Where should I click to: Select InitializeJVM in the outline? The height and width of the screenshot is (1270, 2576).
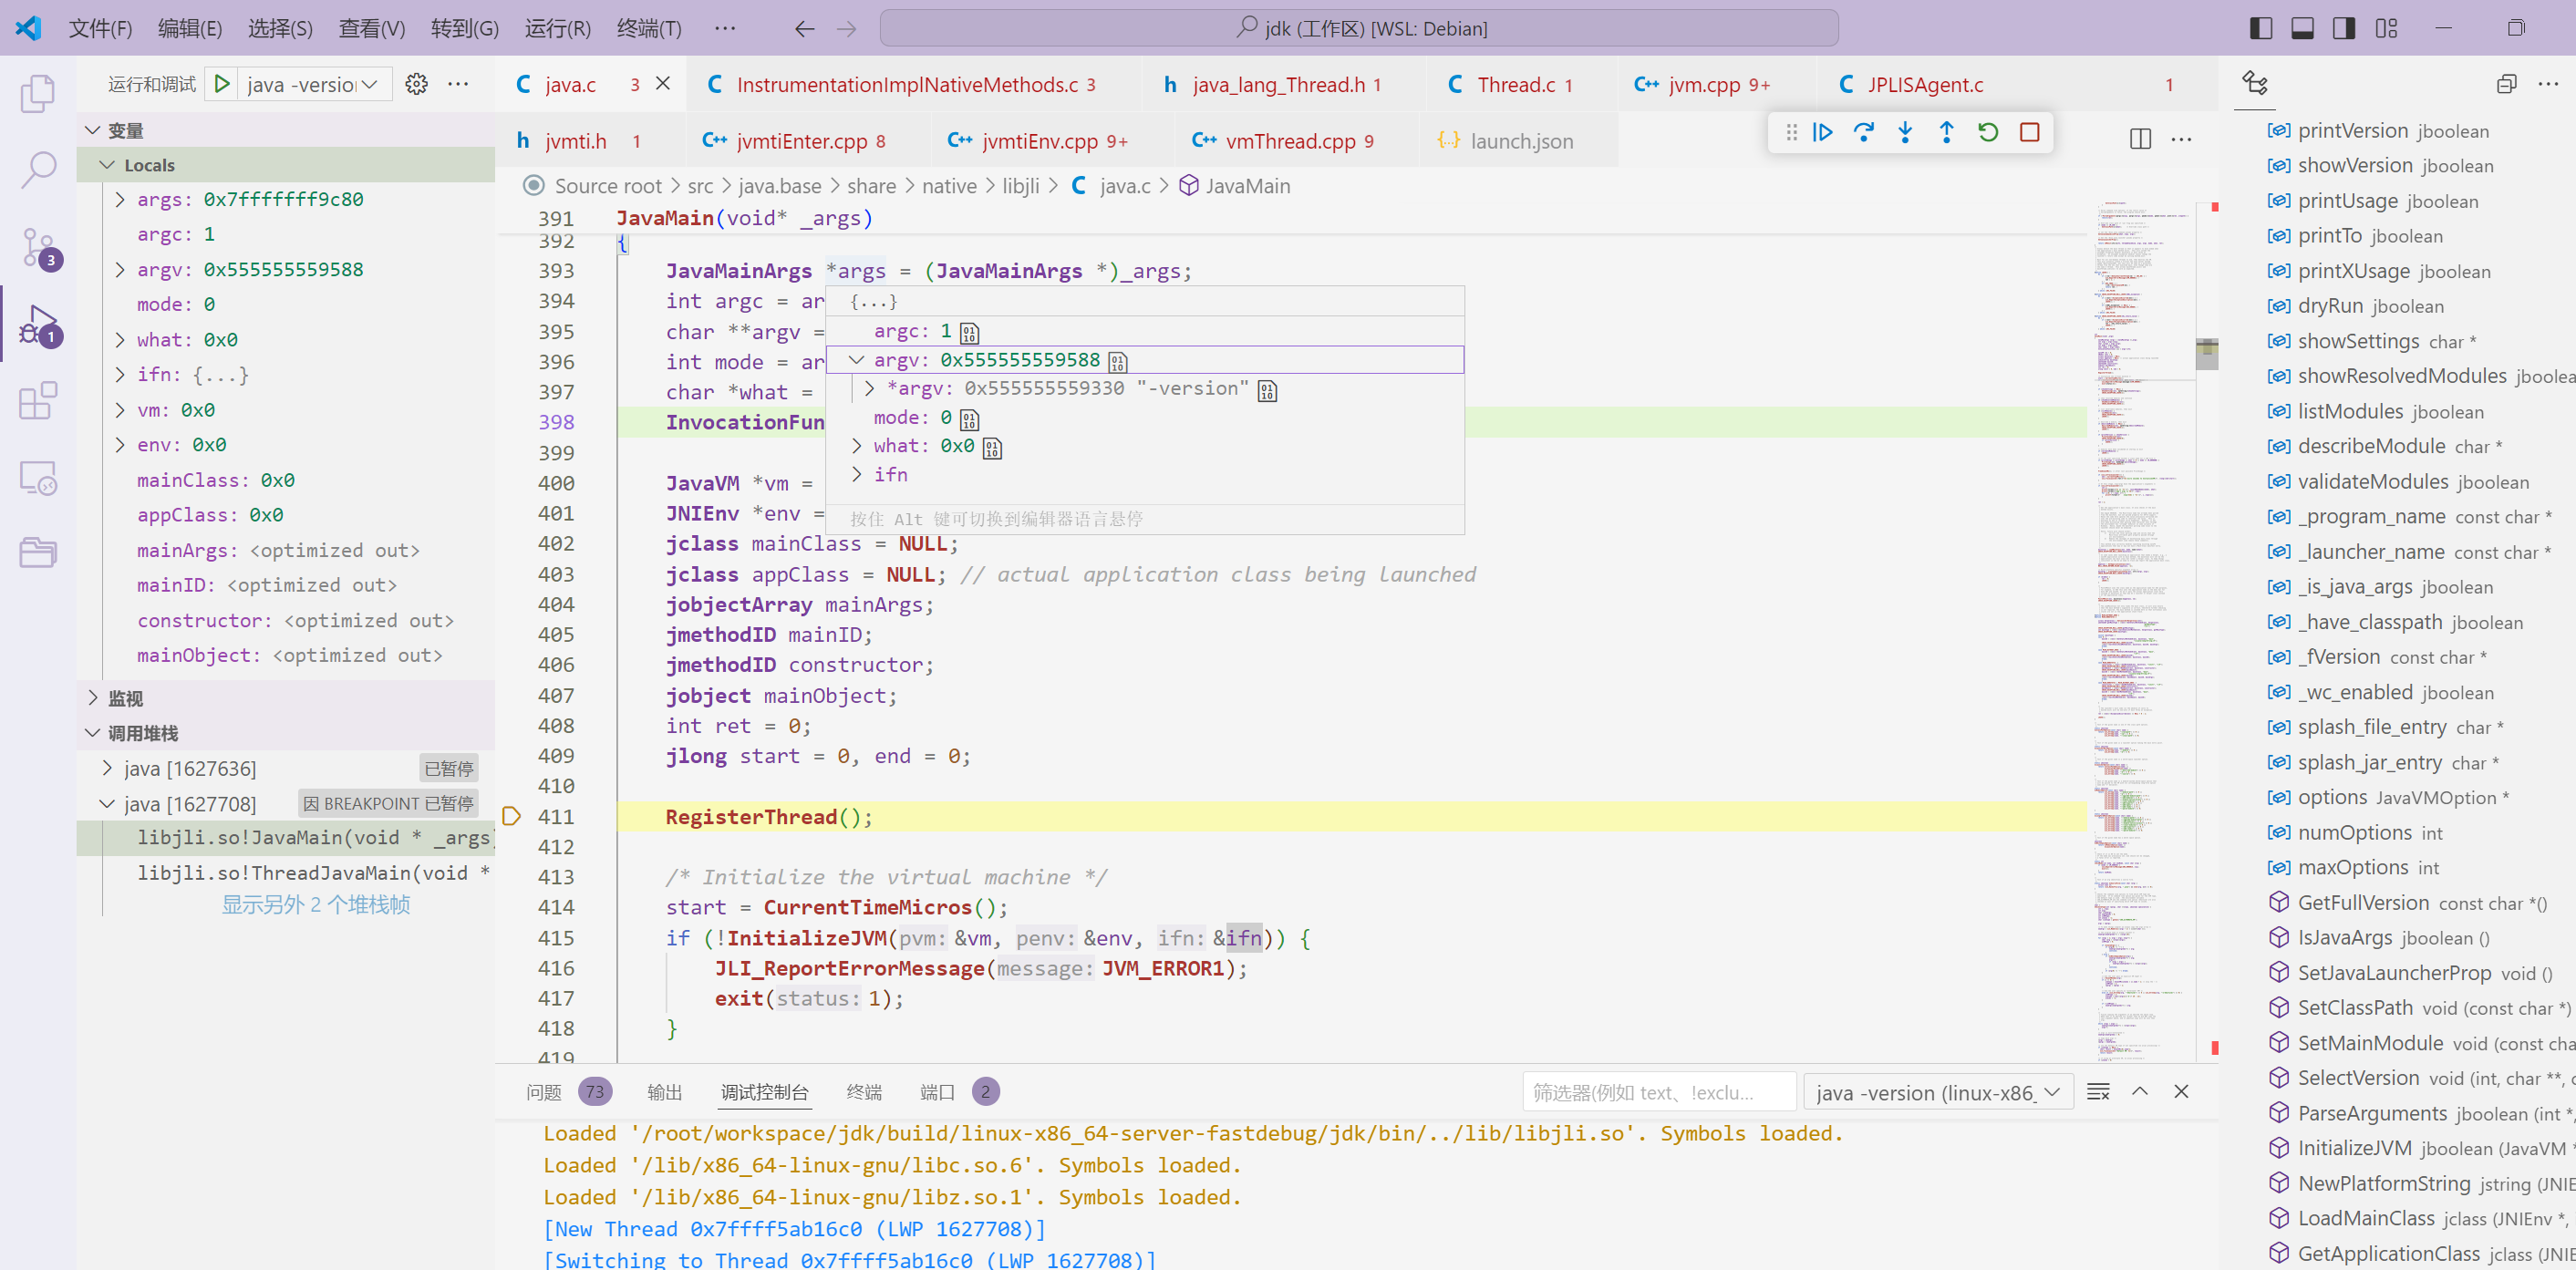(x=2354, y=1148)
